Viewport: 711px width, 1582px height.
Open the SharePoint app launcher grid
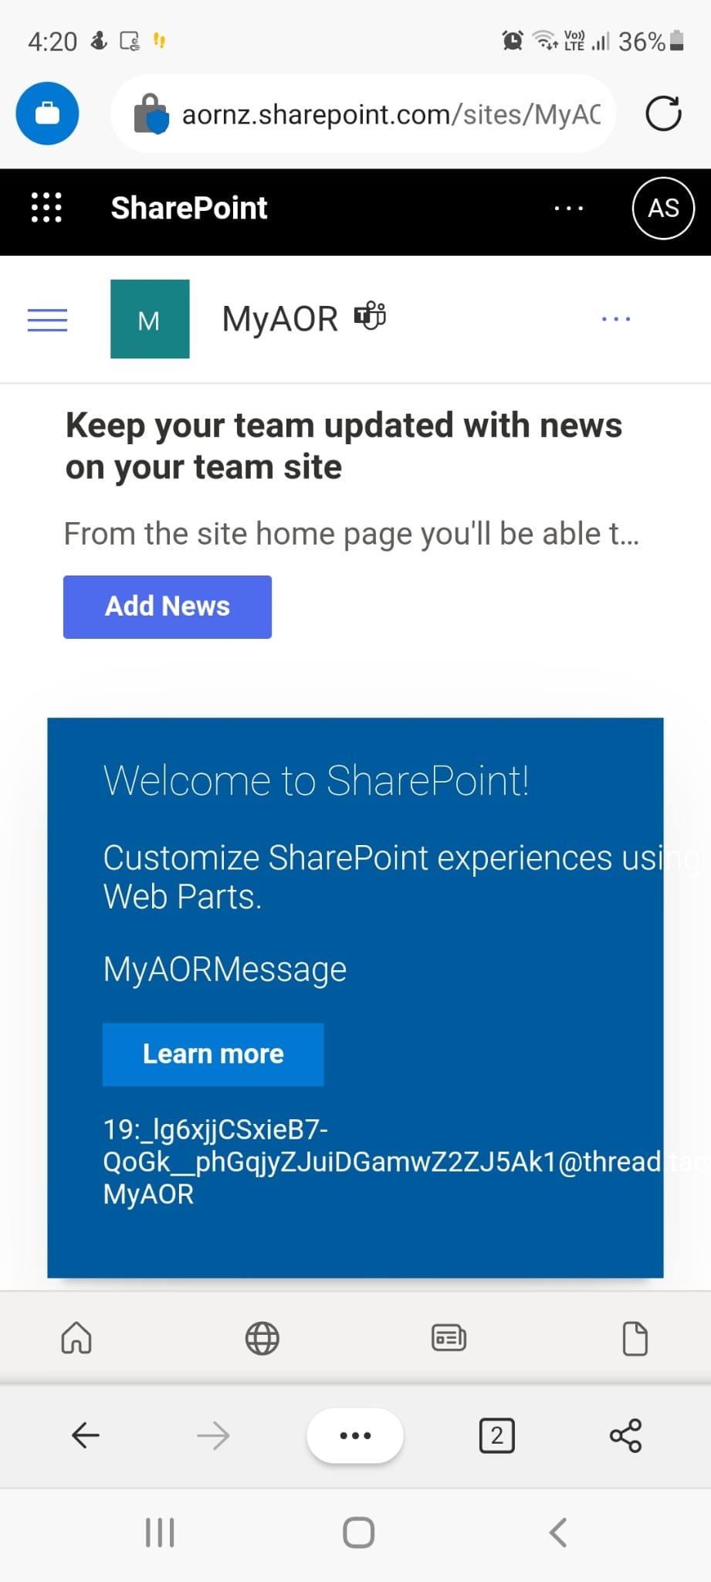(46, 208)
